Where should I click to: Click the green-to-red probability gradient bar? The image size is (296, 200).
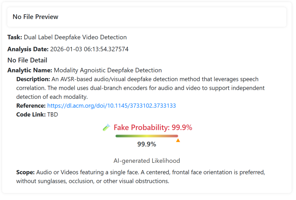(147, 136)
